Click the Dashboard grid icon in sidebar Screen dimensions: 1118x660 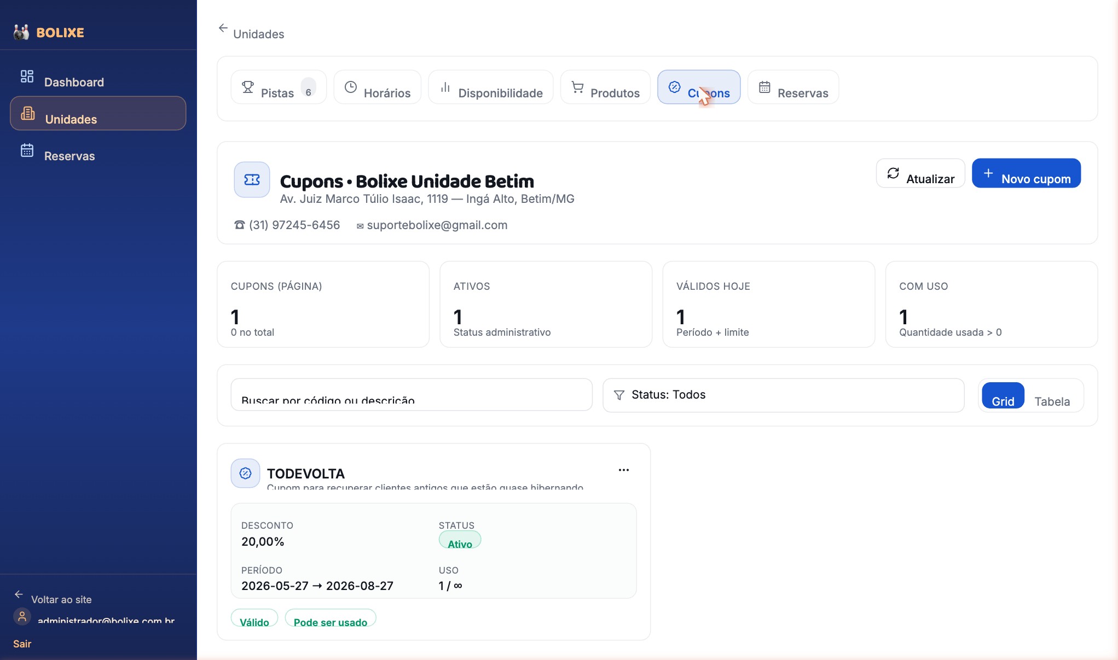(x=27, y=76)
